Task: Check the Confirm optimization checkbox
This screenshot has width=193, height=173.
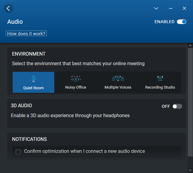Action: pos(18,152)
